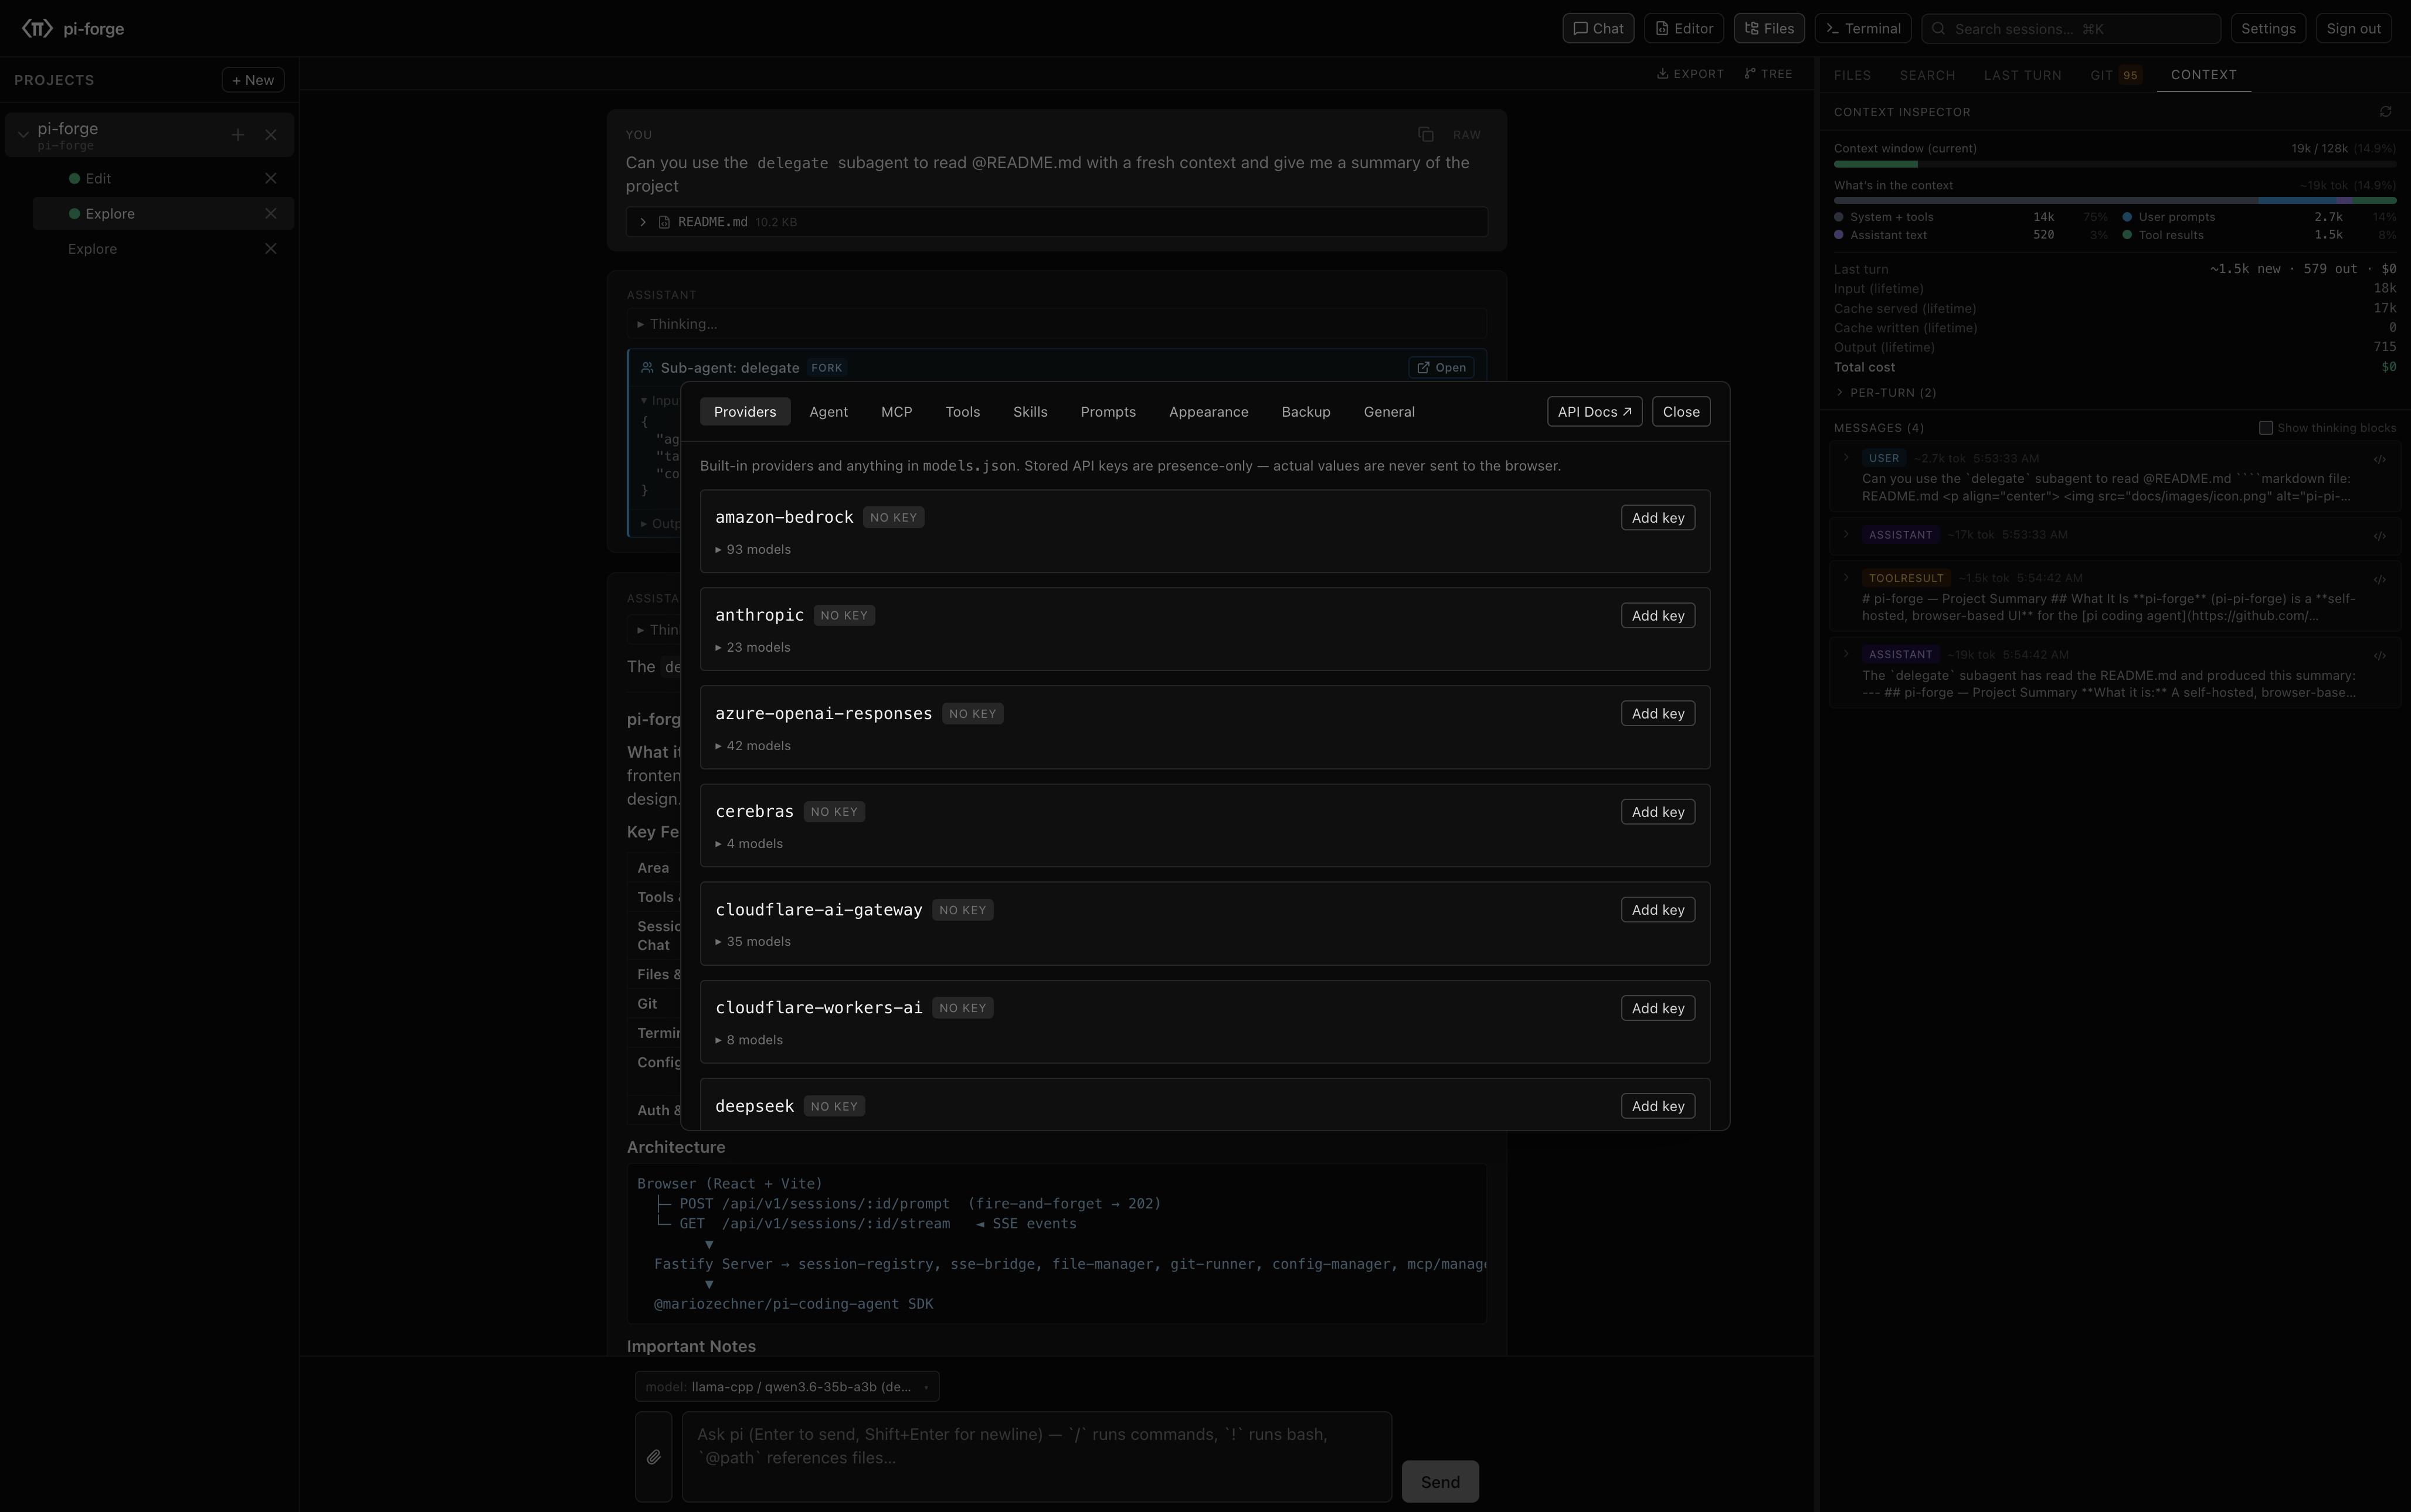Create a new project with + New
This screenshot has height=1512, width=2411.
pyautogui.click(x=253, y=80)
